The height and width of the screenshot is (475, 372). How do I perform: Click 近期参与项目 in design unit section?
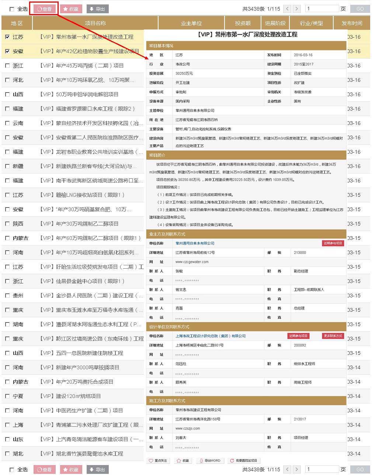pos(298,336)
